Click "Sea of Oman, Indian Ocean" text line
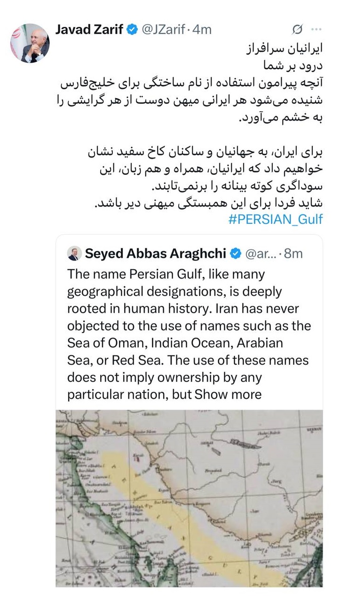The image size is (357, 601). pyautogui.click(x=175, y=343)
